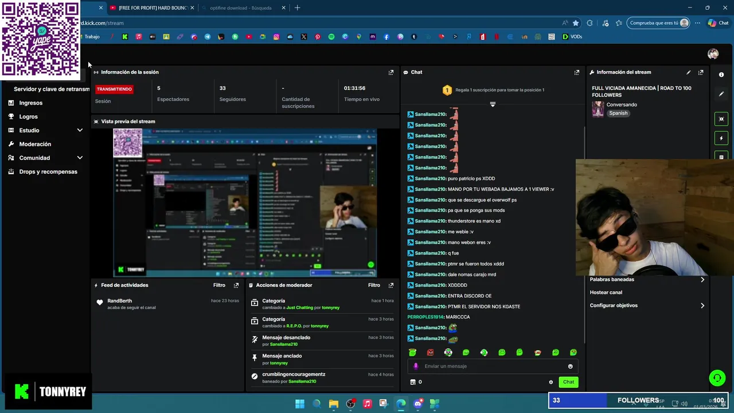Open the green support headset button
Viewport: 734px width, 413px height.
[717, 377]
